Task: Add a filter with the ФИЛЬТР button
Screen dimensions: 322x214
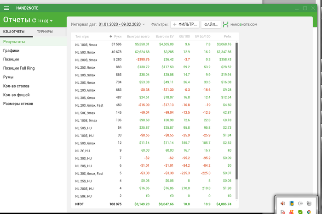Action: (185, 24)
